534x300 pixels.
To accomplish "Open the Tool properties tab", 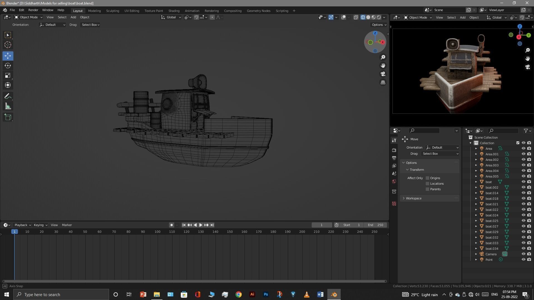I will [x=394, y=140].
